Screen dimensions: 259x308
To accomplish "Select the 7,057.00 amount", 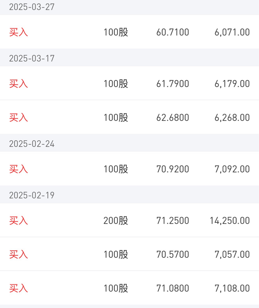I will click(232, 254).
